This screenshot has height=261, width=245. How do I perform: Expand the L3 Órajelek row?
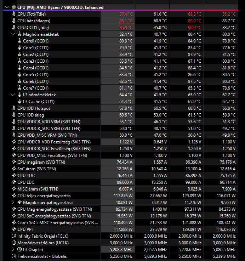point(13,250)
